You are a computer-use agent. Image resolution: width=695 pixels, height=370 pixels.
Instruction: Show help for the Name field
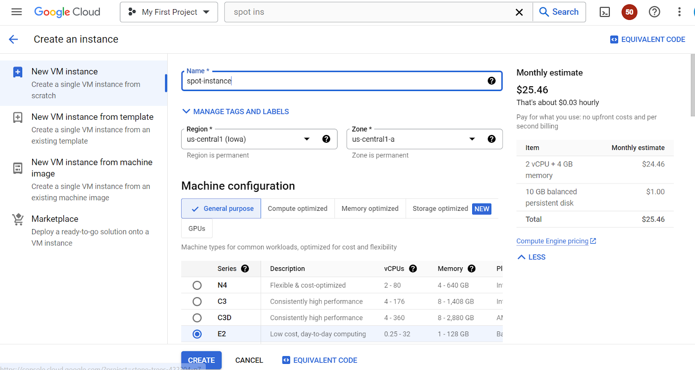click(492, 81)
